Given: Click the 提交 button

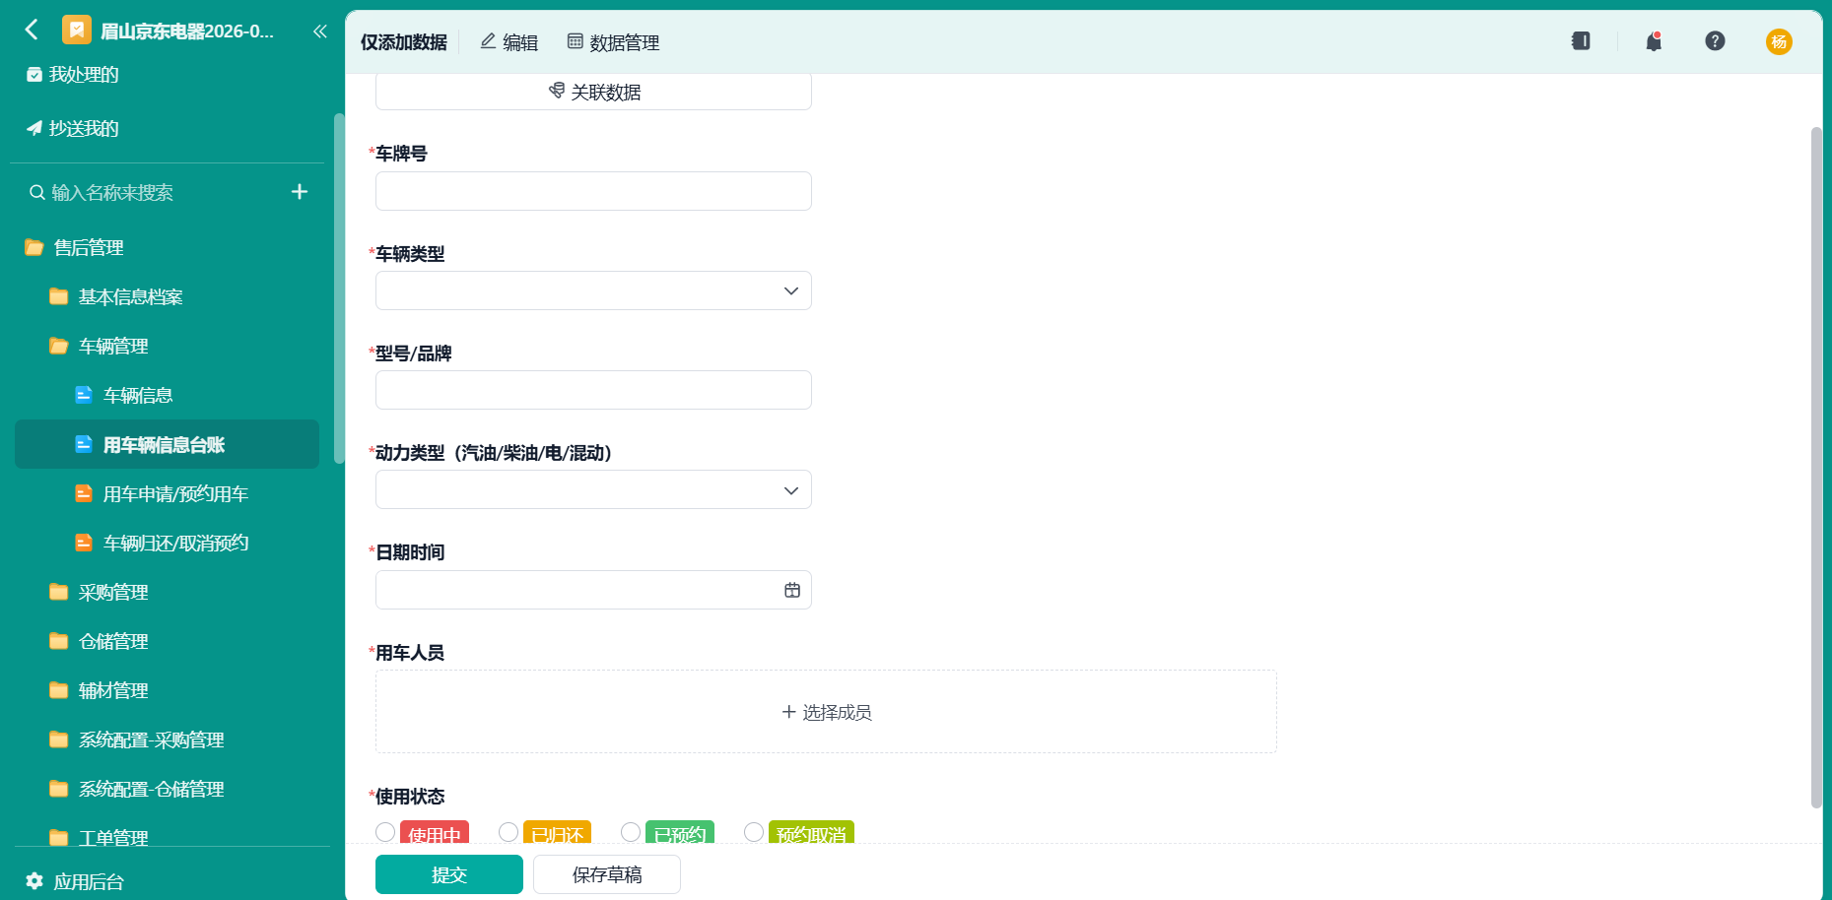Looking at the screenshot, I should point(449,874).
